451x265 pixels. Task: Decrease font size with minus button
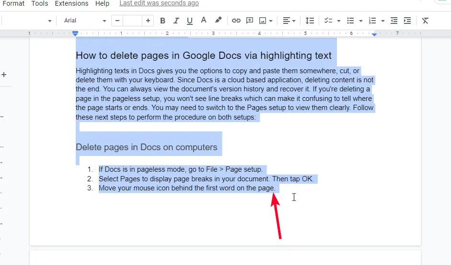tap(117, 21)
